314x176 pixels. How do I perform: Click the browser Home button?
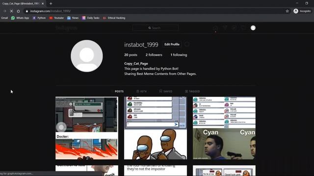(x=18, y=11)
